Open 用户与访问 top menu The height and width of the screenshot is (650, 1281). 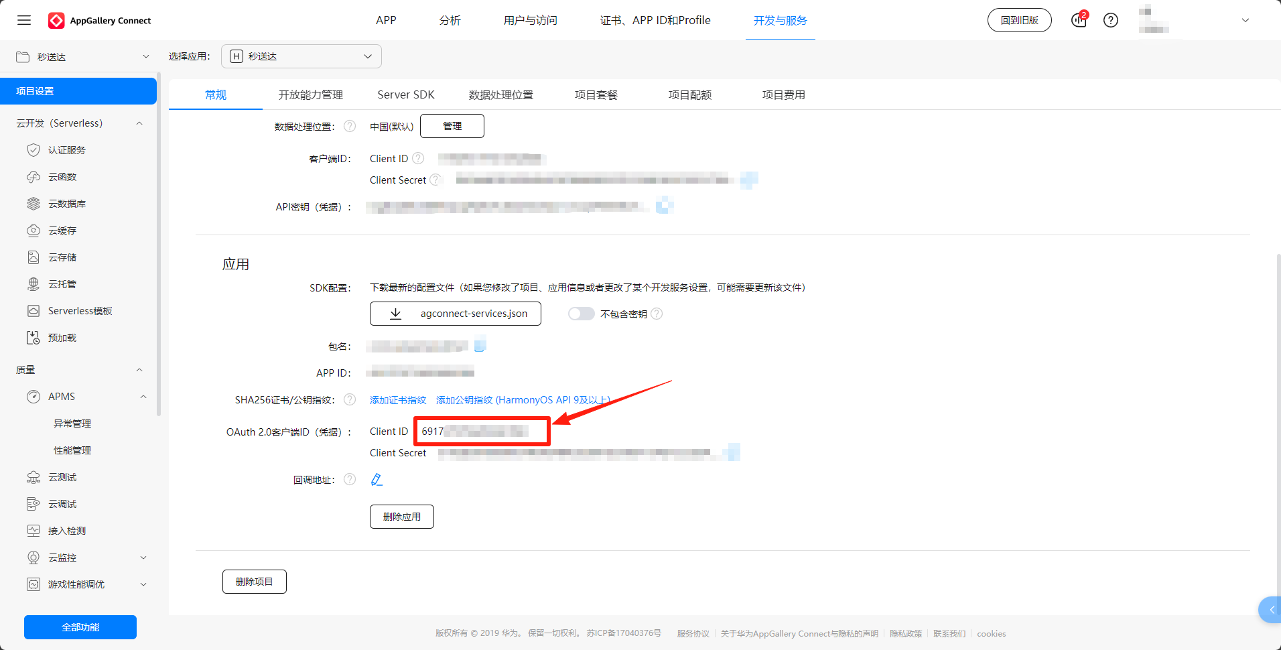click(531, 20)
